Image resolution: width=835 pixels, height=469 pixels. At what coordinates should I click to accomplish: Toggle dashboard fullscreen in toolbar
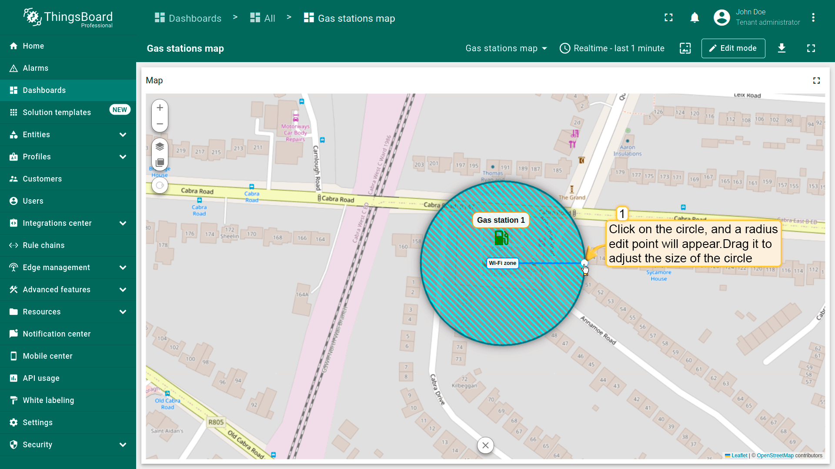coord(811,48)
